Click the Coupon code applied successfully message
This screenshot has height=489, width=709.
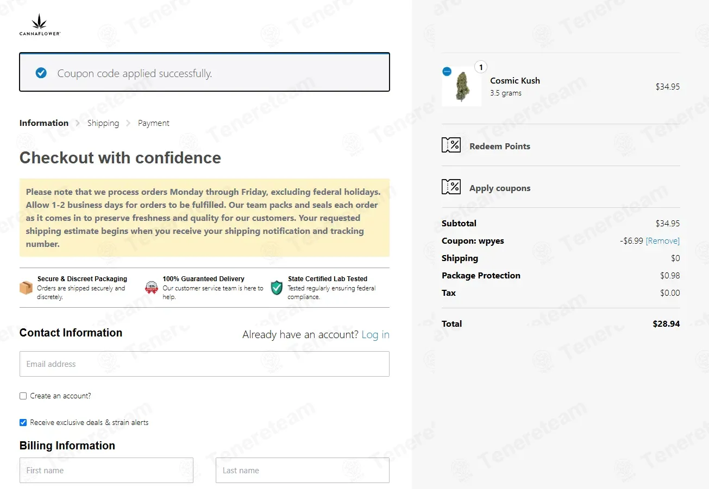135,73
